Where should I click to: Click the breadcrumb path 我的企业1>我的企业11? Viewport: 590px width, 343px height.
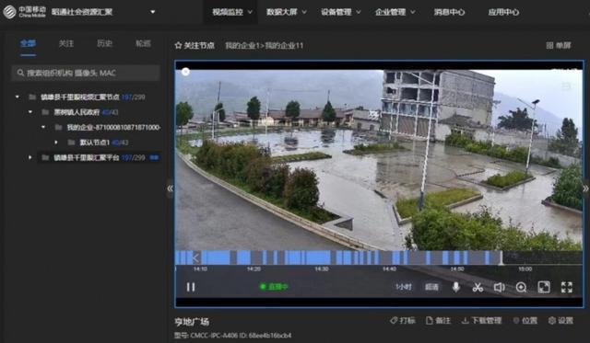point(265,46)
